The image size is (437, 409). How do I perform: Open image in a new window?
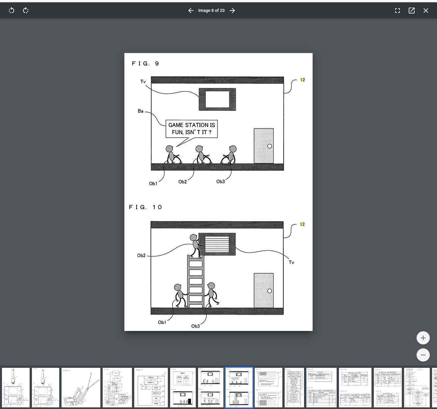click(x=412, y=11)
